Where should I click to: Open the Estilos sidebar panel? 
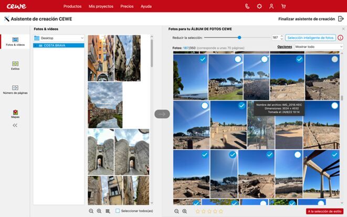[x=15, y=65]
